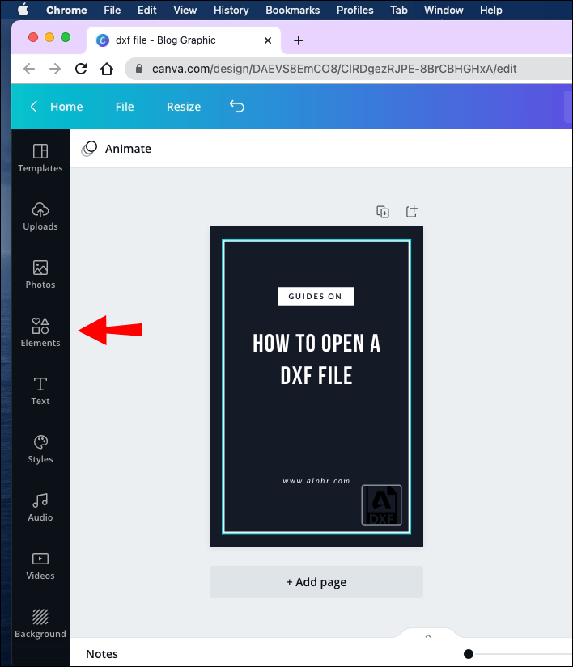Viewport: 573px width, 667px height.
Task: Expand the page list chevron at bottom
Action: (x=428, y=636)
